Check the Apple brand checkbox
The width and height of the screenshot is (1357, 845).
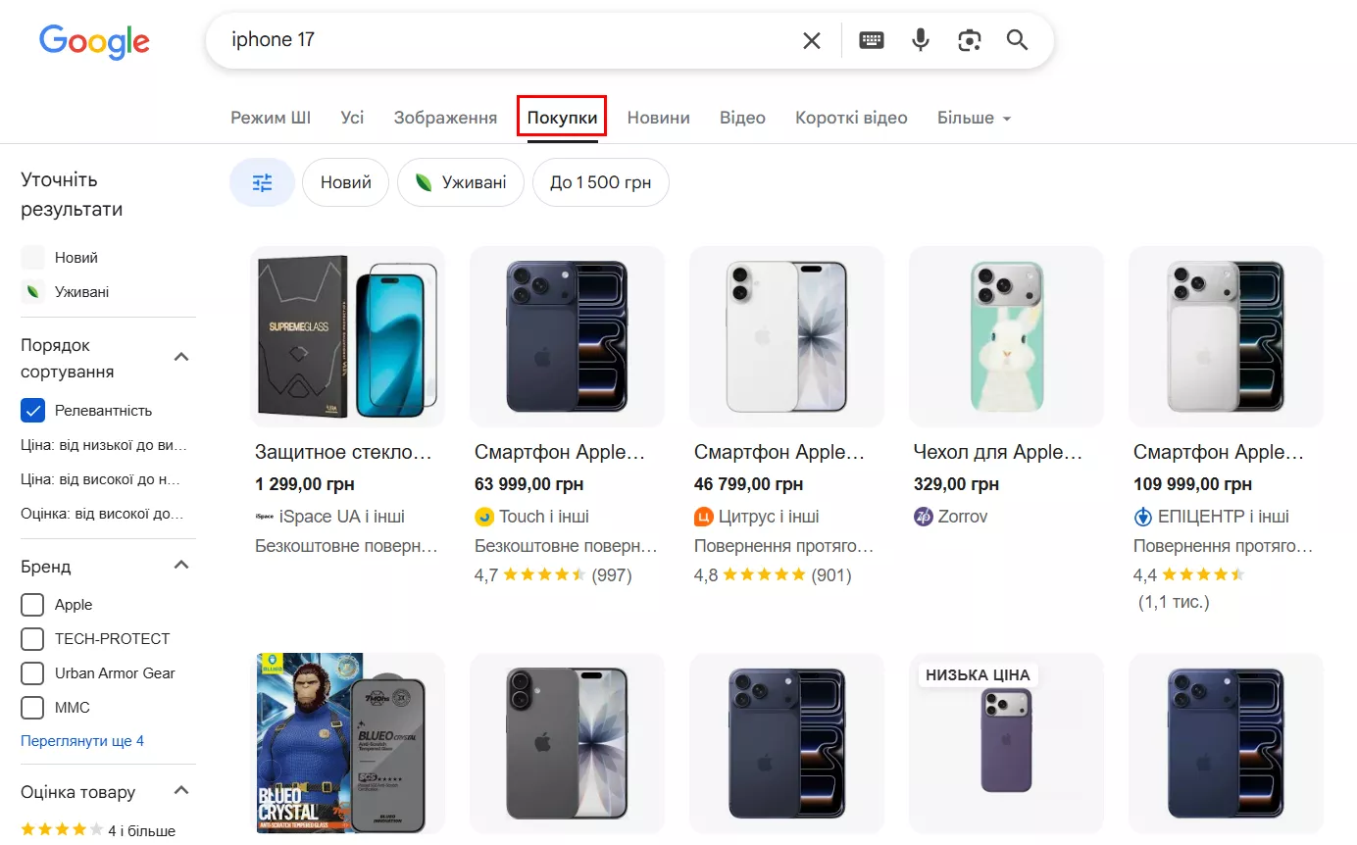[x=31, y=605]
